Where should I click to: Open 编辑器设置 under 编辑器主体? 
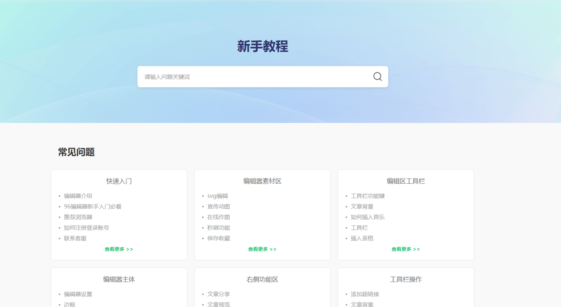(x=78, y=294)
